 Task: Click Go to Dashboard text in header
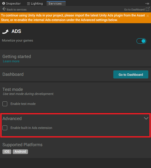(x=134, y=10)
